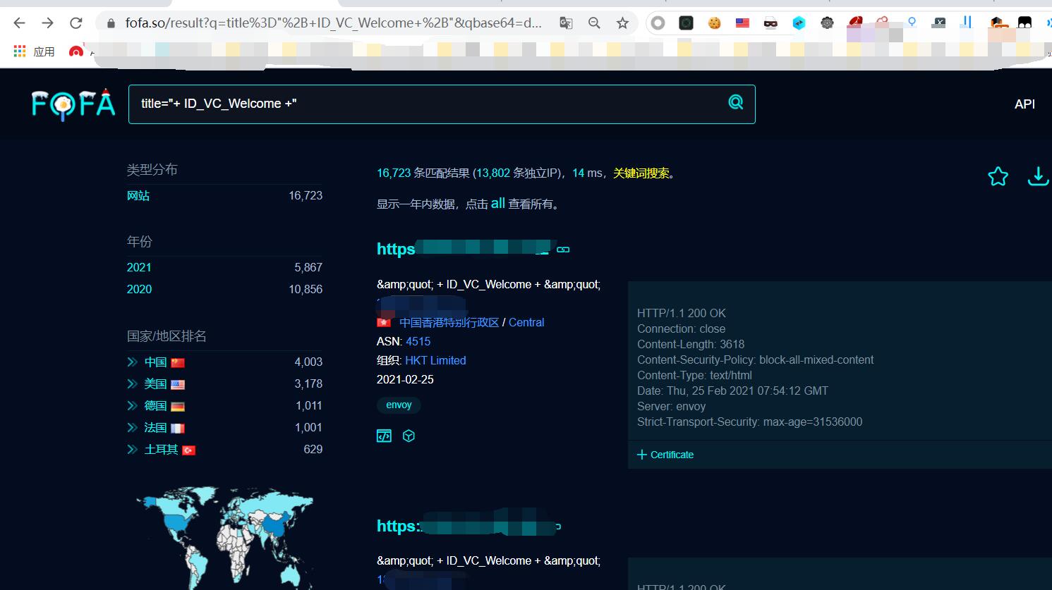Click the Google Translate icon in the address bar
This screenshot has width=1052, height=590.
pyautogui.click(x=566, y=23)
